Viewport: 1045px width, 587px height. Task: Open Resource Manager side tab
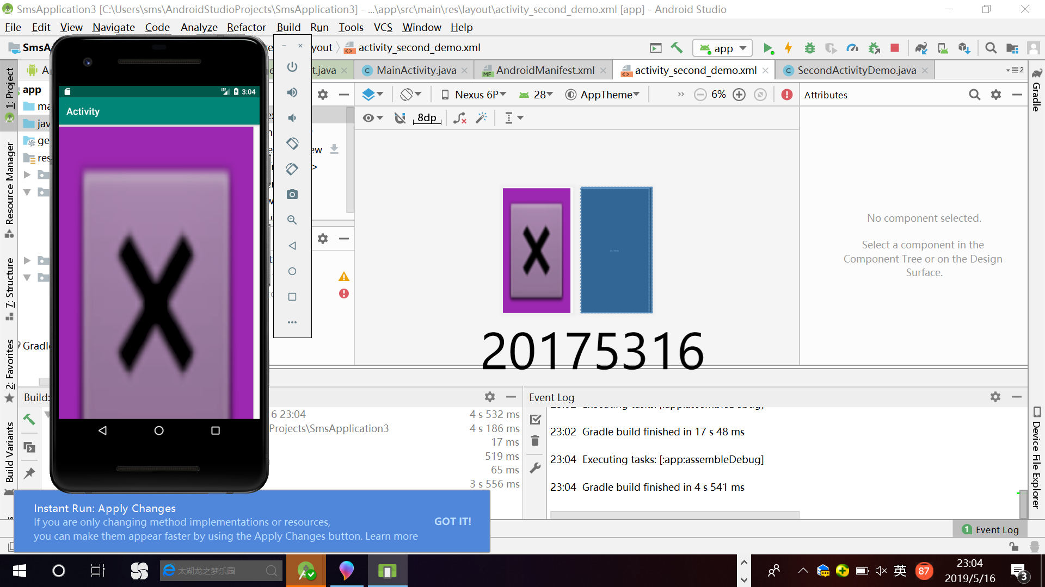[x=9, y=190]
